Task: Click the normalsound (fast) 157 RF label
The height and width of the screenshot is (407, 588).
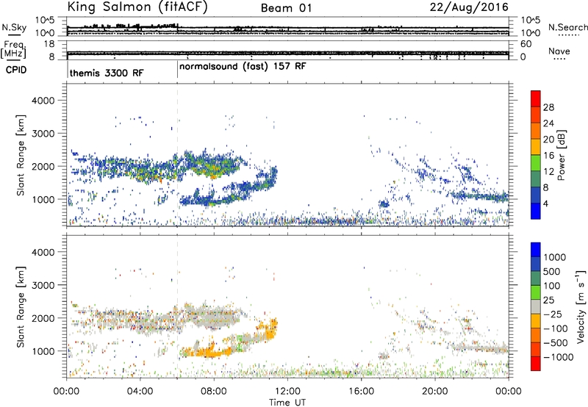Action: (243, 67)
